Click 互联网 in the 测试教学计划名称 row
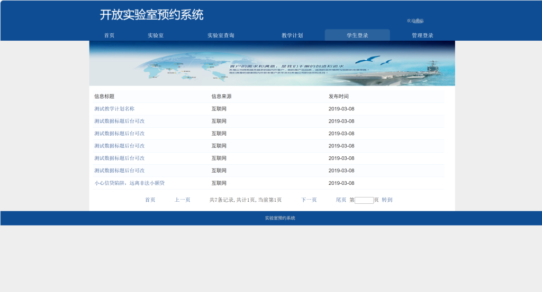Screen dimensions: 542x292 coord(219,109)
